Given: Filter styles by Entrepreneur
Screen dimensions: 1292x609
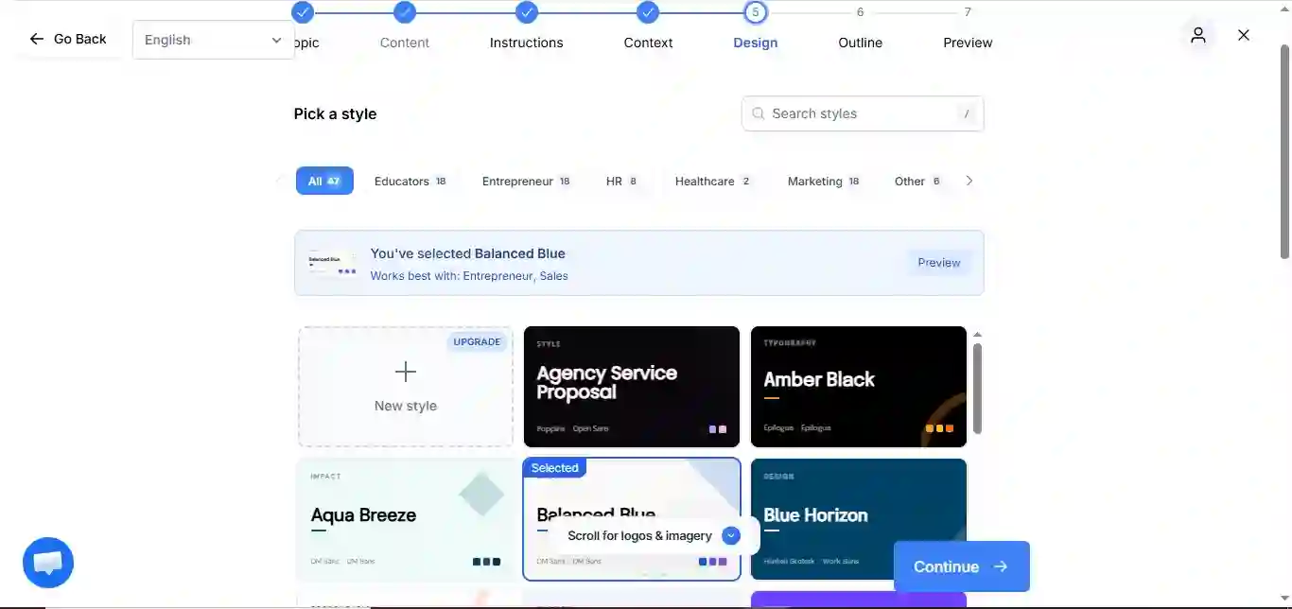Looking at the screenshot, I should (x=526, y=181).
